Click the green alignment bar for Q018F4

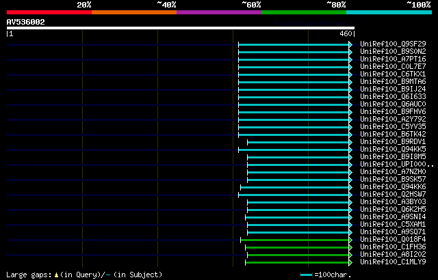click(x=296, y=240)
